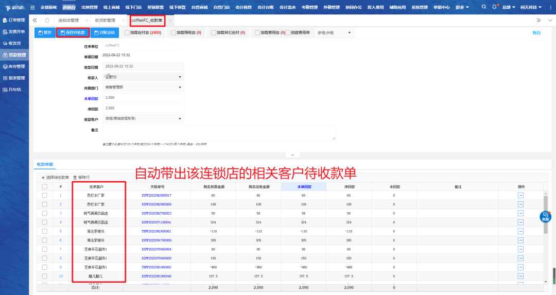Switch to the 连锁店管理 tab
556x295 pixels.
point(68,20)
